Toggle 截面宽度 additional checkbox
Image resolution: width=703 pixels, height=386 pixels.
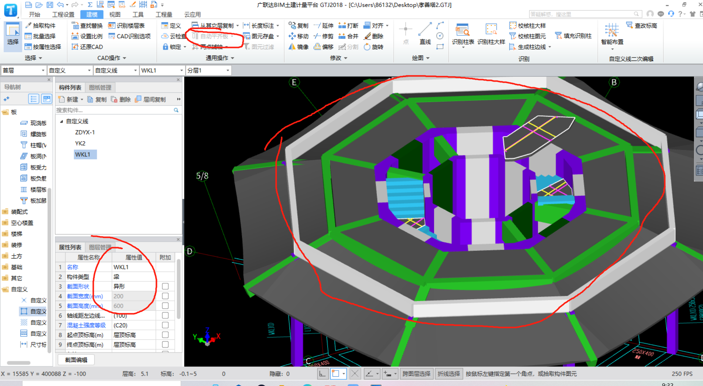(x=165, y=296)
